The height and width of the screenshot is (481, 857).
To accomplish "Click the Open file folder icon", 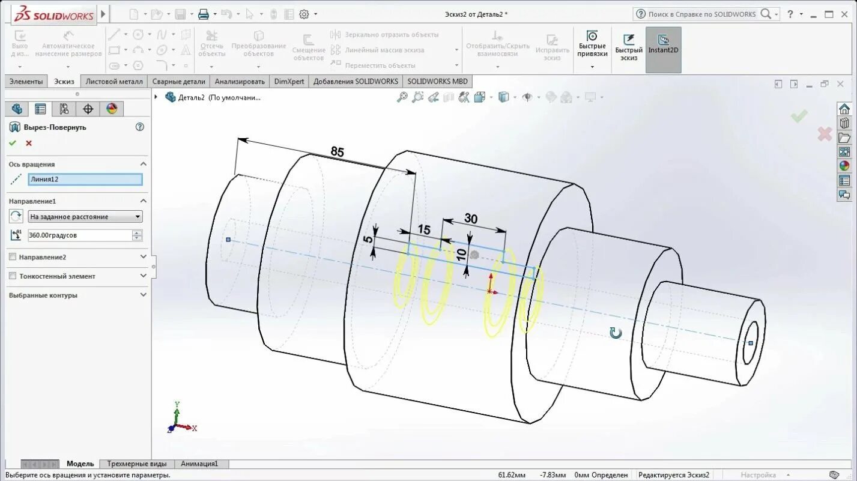I will 156,14.
